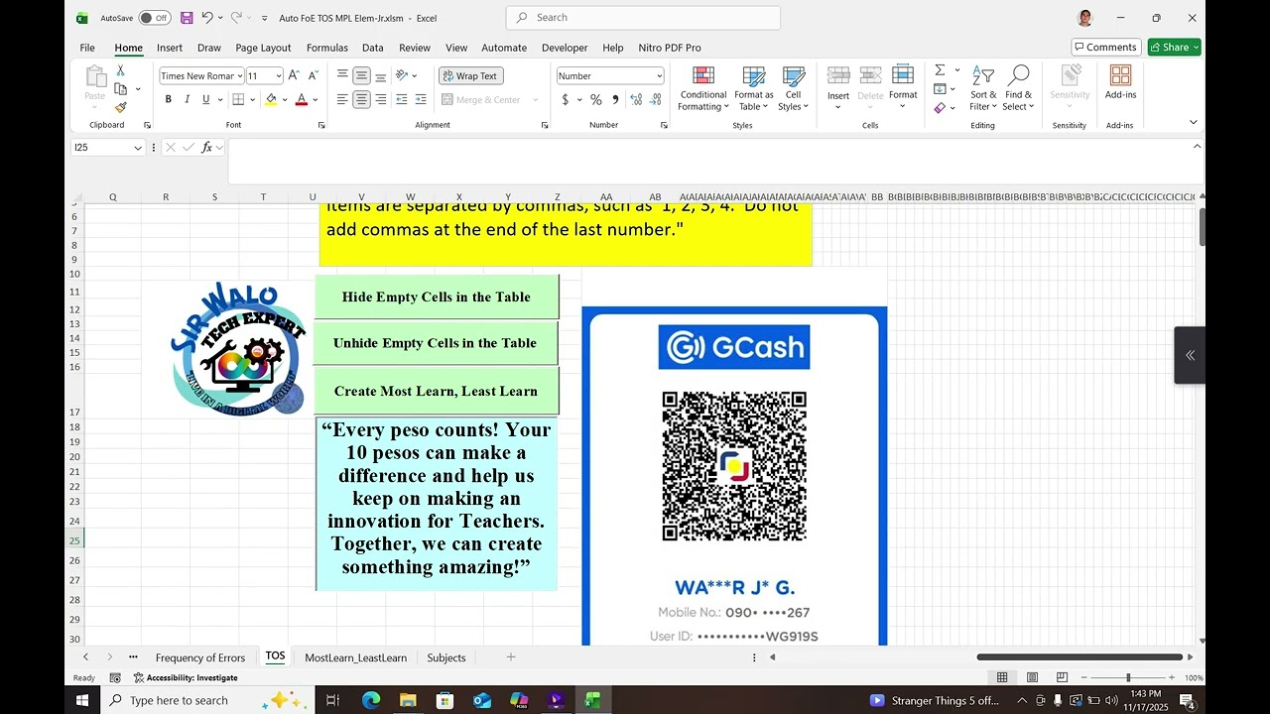Open the Developer tab
Viewport: 1270px width, 714px height.
565,48
